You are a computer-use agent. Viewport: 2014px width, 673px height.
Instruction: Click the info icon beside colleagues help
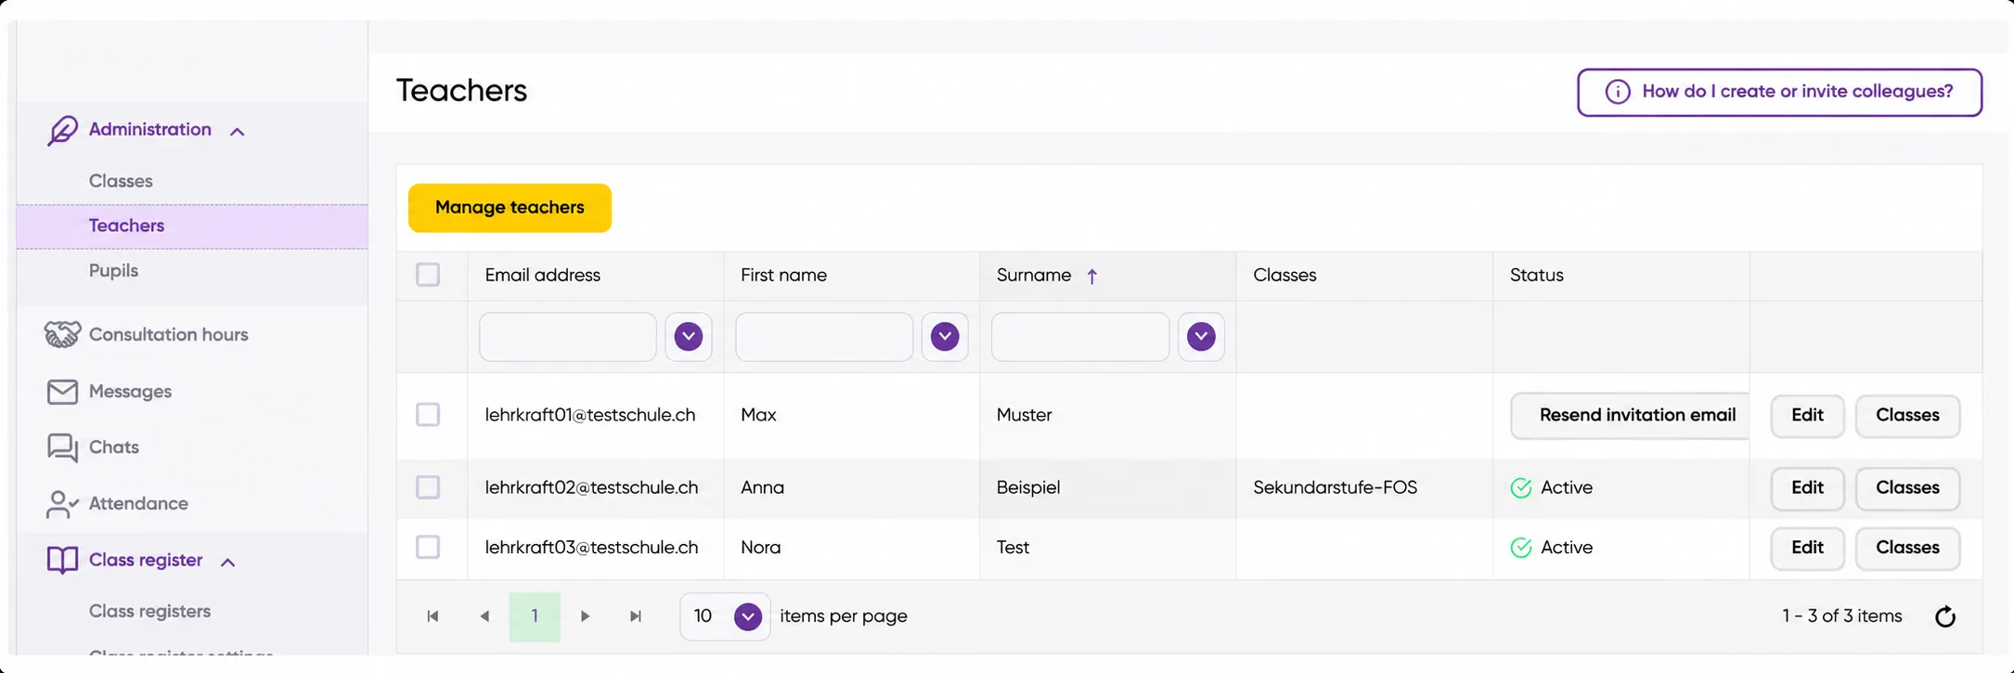click(x=1618, y=92)
